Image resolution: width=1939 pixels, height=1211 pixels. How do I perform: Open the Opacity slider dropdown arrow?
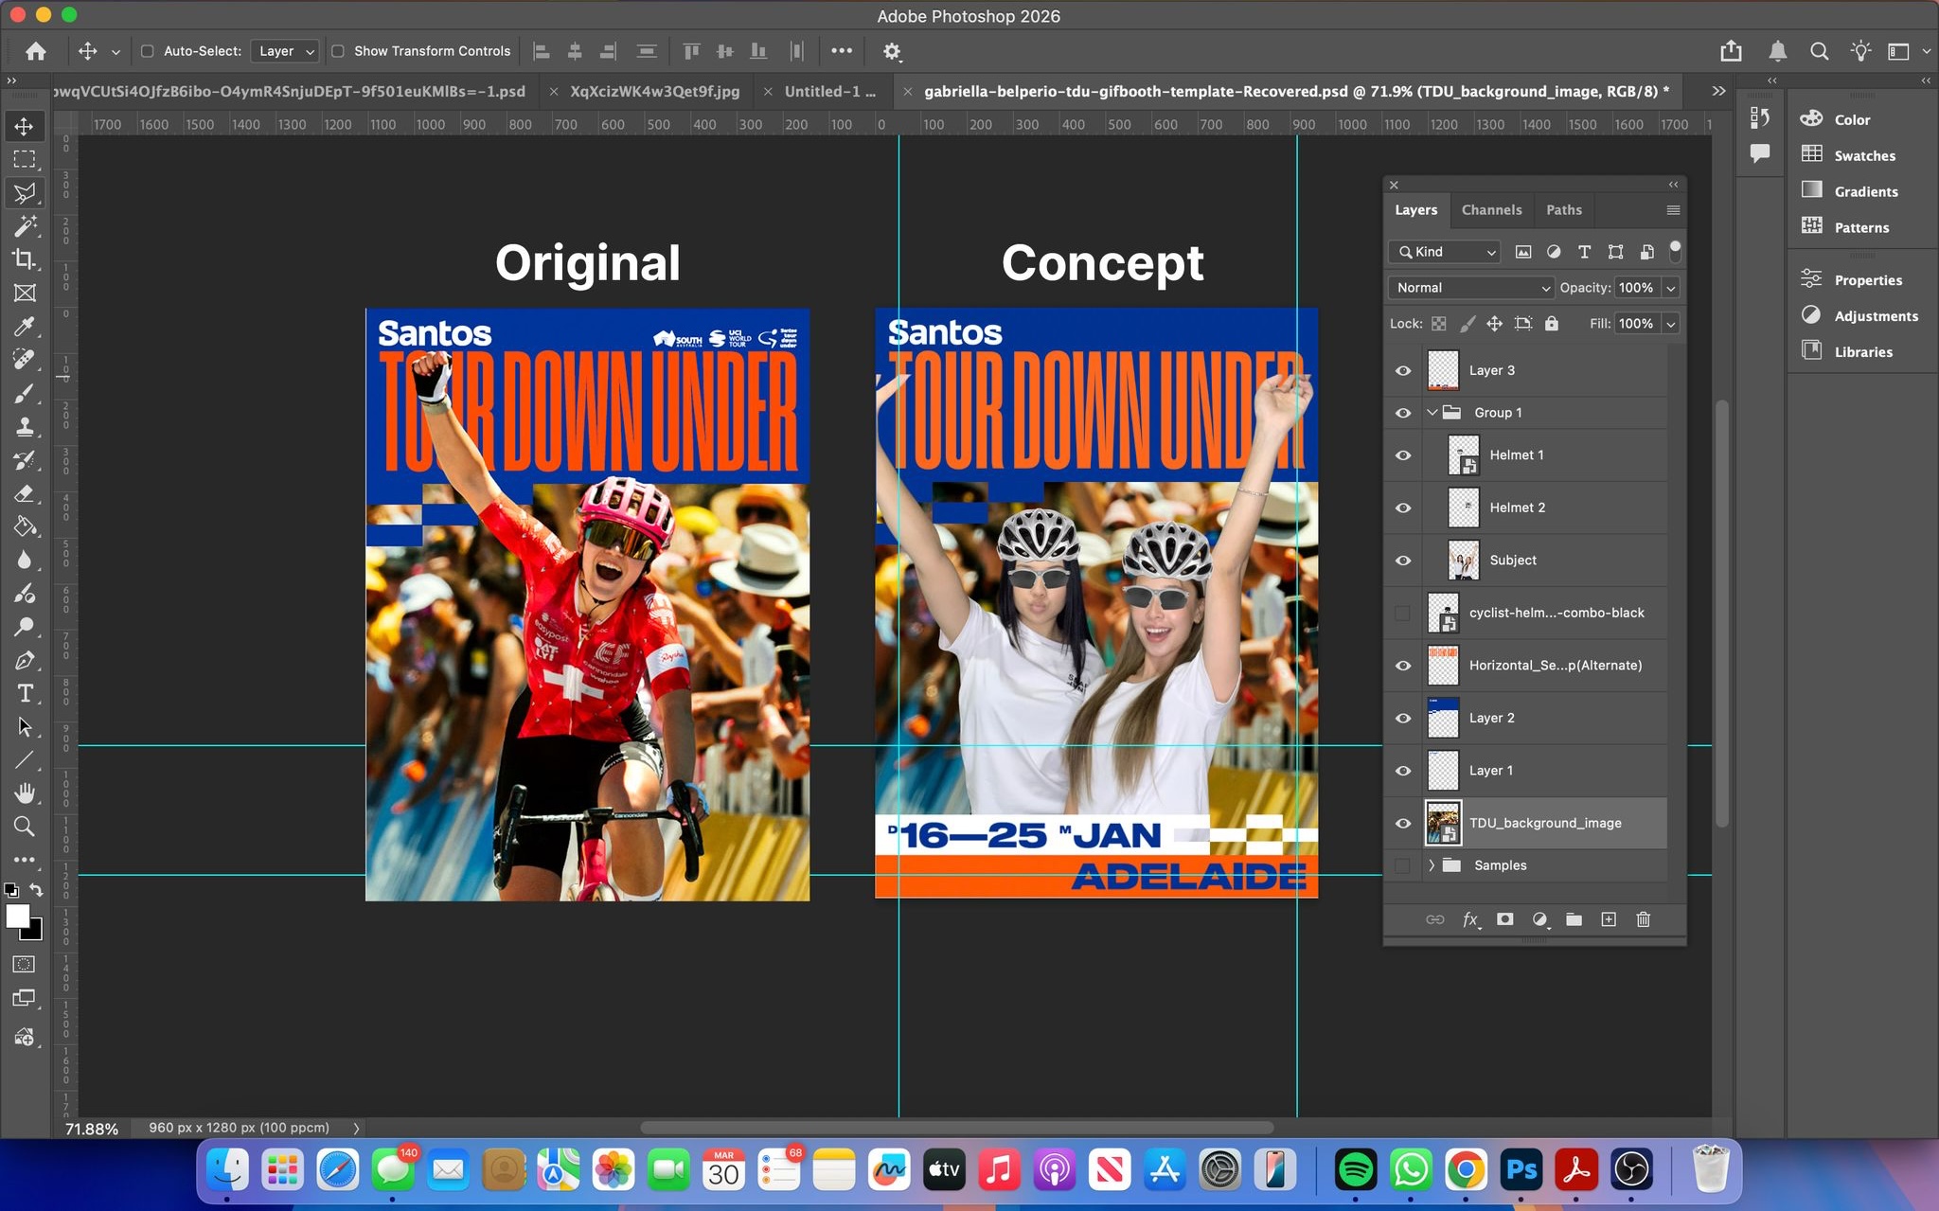pyautogui.click(x=1671, y=288)
